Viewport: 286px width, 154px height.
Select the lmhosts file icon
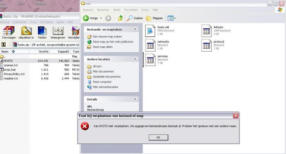pyautogui.click(x=206, y=31)
